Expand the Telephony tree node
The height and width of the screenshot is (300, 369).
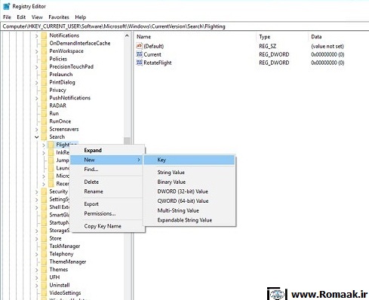click(x=37, y=254)
